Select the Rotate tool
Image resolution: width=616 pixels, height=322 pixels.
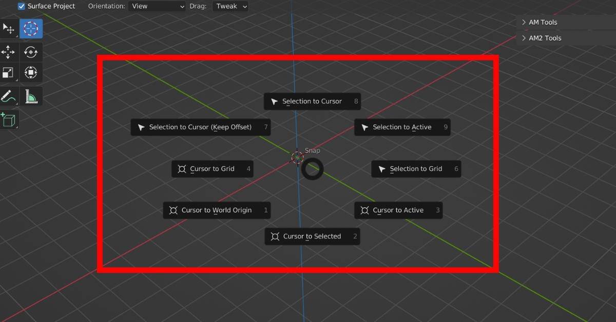[x=30, y=52]
